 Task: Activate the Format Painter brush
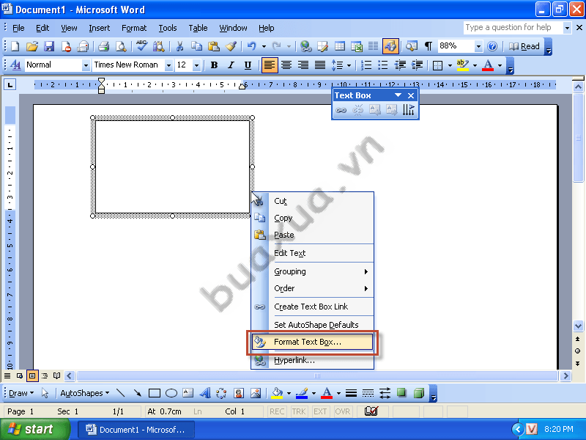231,46
